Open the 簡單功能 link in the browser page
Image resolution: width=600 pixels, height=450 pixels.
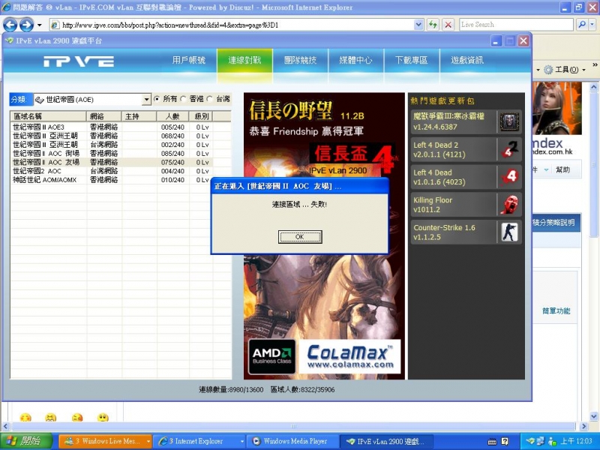[x=556, y=310]
